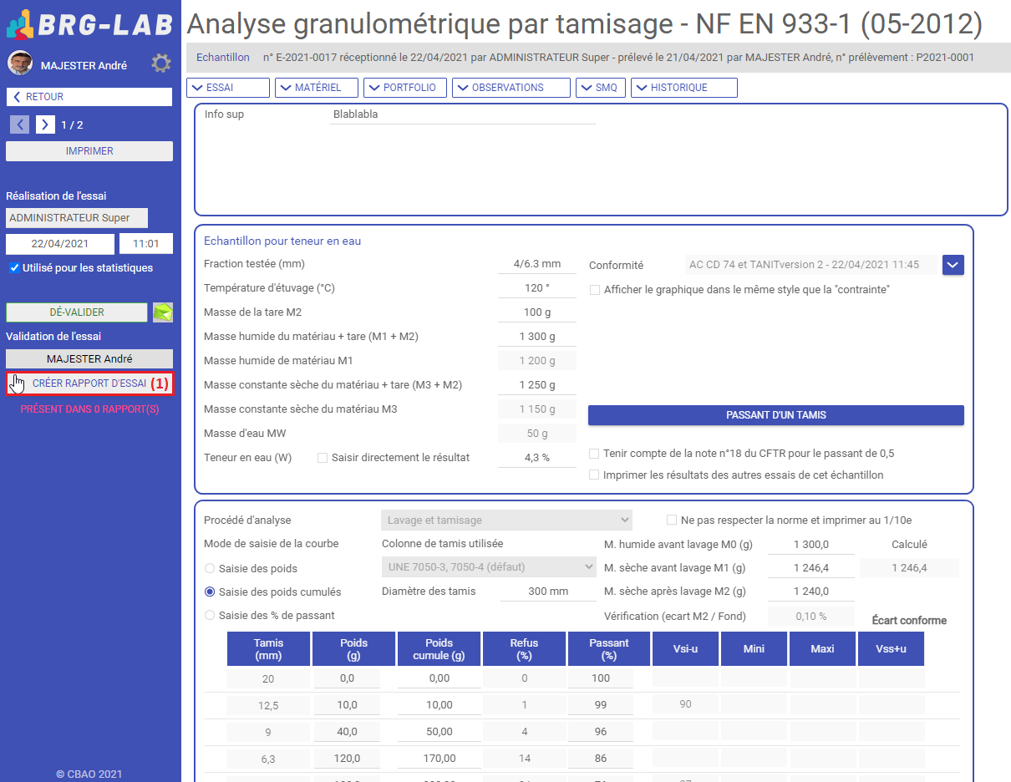1011x782 pixels.
Task: Click ADMINISTRATEUR Super operator field
Action: [x=77, y=218]
